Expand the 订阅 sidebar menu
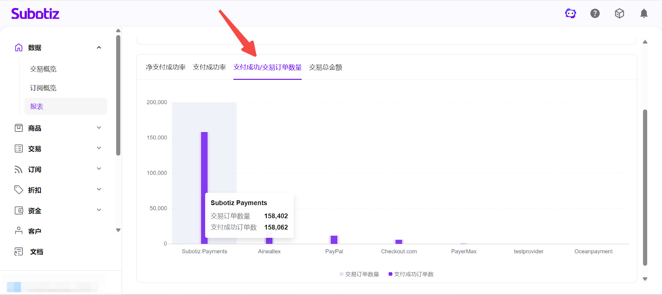Image resolution: width=662 pixels, height=295 pixels. pos(99,169)
